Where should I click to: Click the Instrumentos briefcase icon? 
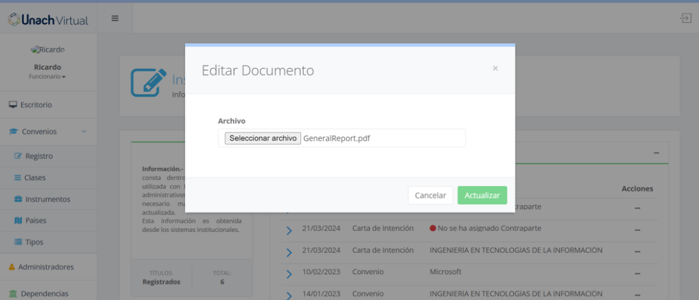point(18,199)
